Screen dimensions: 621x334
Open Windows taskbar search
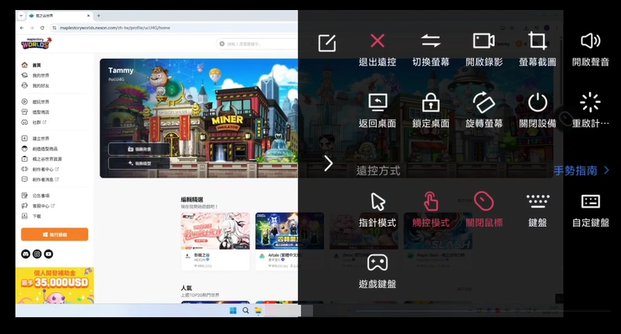pyautogui.click(x=246, y=311)
